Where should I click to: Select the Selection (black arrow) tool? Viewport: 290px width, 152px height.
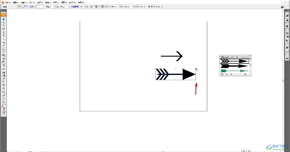pyautogui.click(x=3, y=19)
